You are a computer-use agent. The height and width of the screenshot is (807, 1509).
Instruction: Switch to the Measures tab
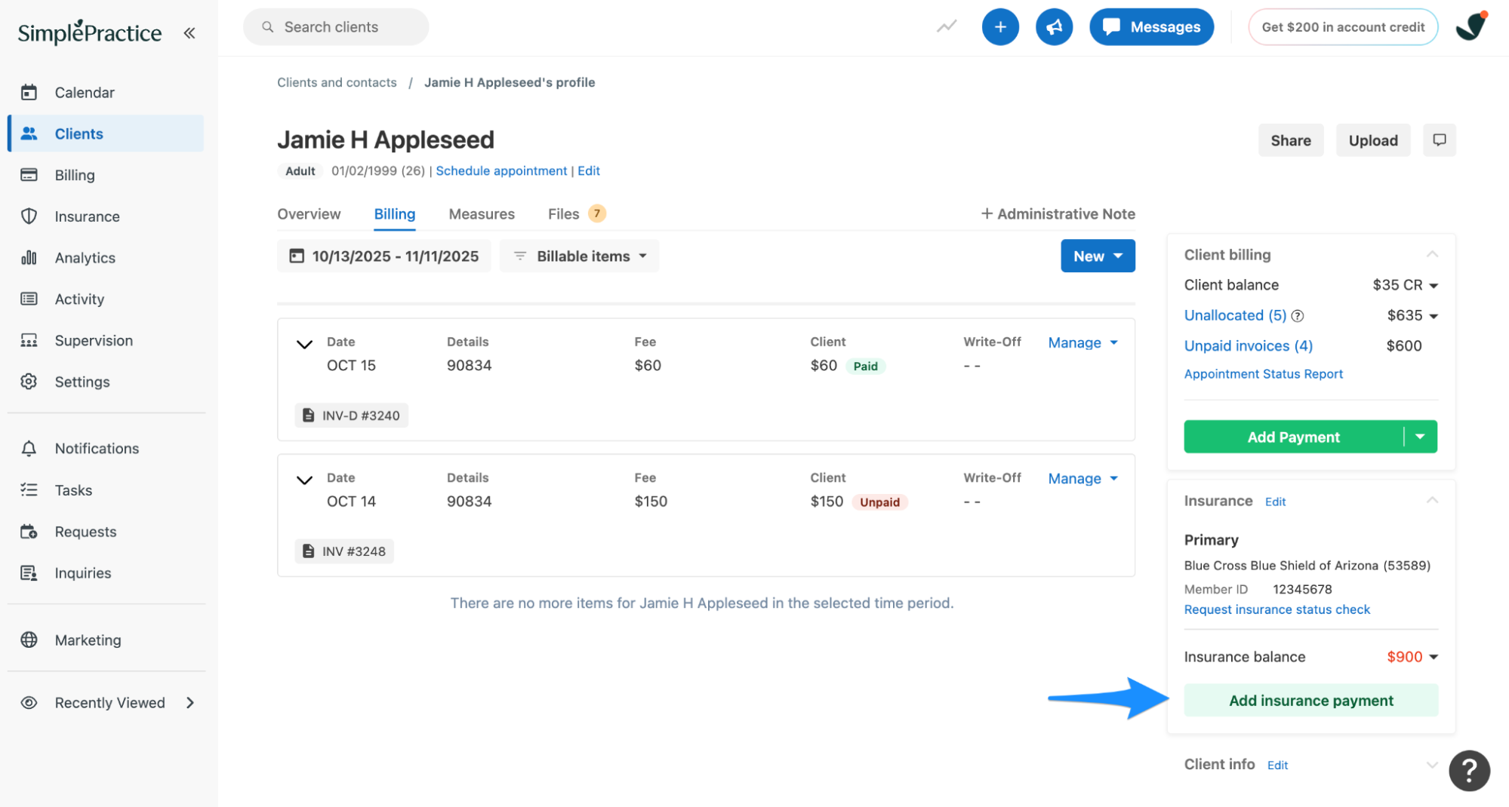coord(482,214)
